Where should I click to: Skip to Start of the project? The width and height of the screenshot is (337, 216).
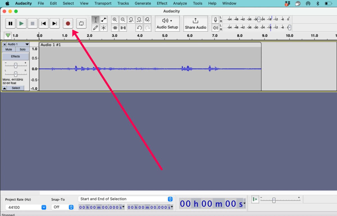coord(44,24)
